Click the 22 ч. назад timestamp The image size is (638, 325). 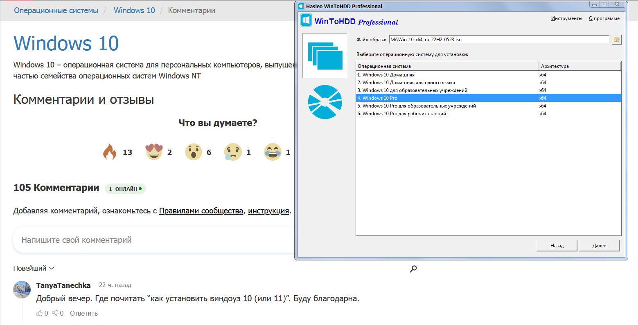(115, 285)
